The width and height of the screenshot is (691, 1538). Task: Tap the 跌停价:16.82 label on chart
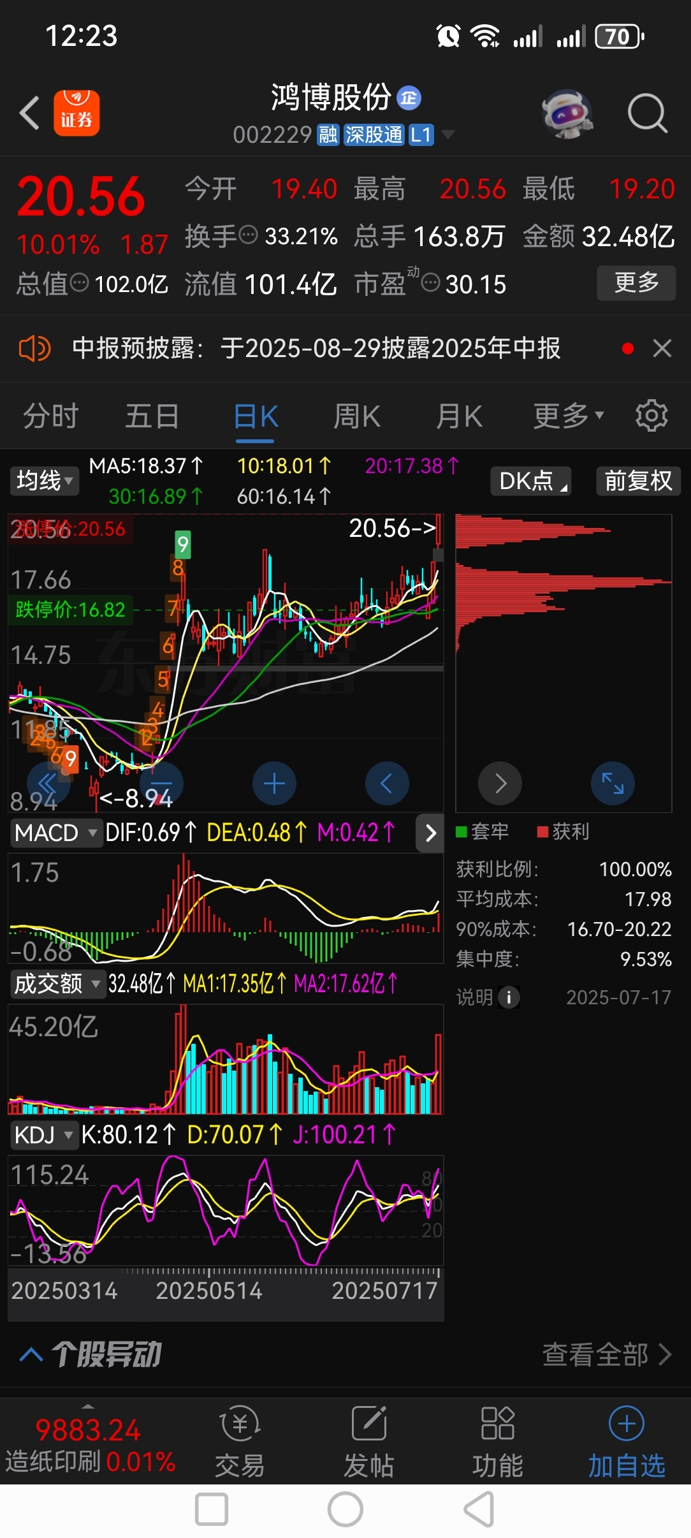[x=70, y=610]
